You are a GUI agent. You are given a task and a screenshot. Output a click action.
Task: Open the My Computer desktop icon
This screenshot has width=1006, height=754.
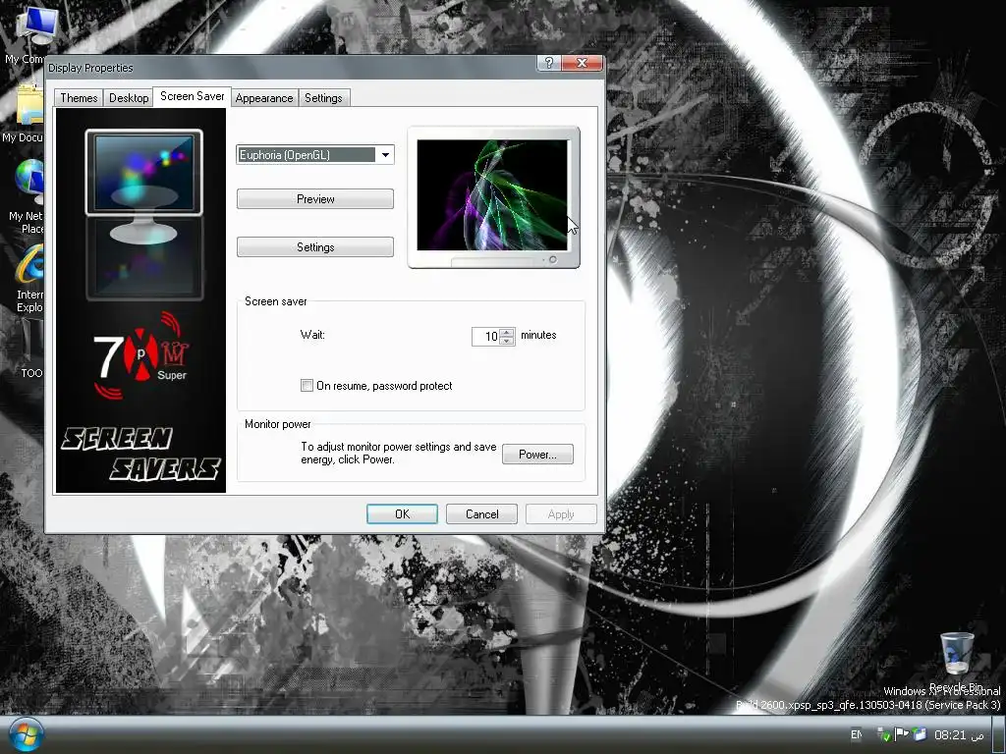click(x=36, y=27)
